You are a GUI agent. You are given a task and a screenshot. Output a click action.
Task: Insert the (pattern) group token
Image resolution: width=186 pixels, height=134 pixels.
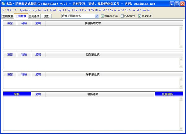pos(26,10)
